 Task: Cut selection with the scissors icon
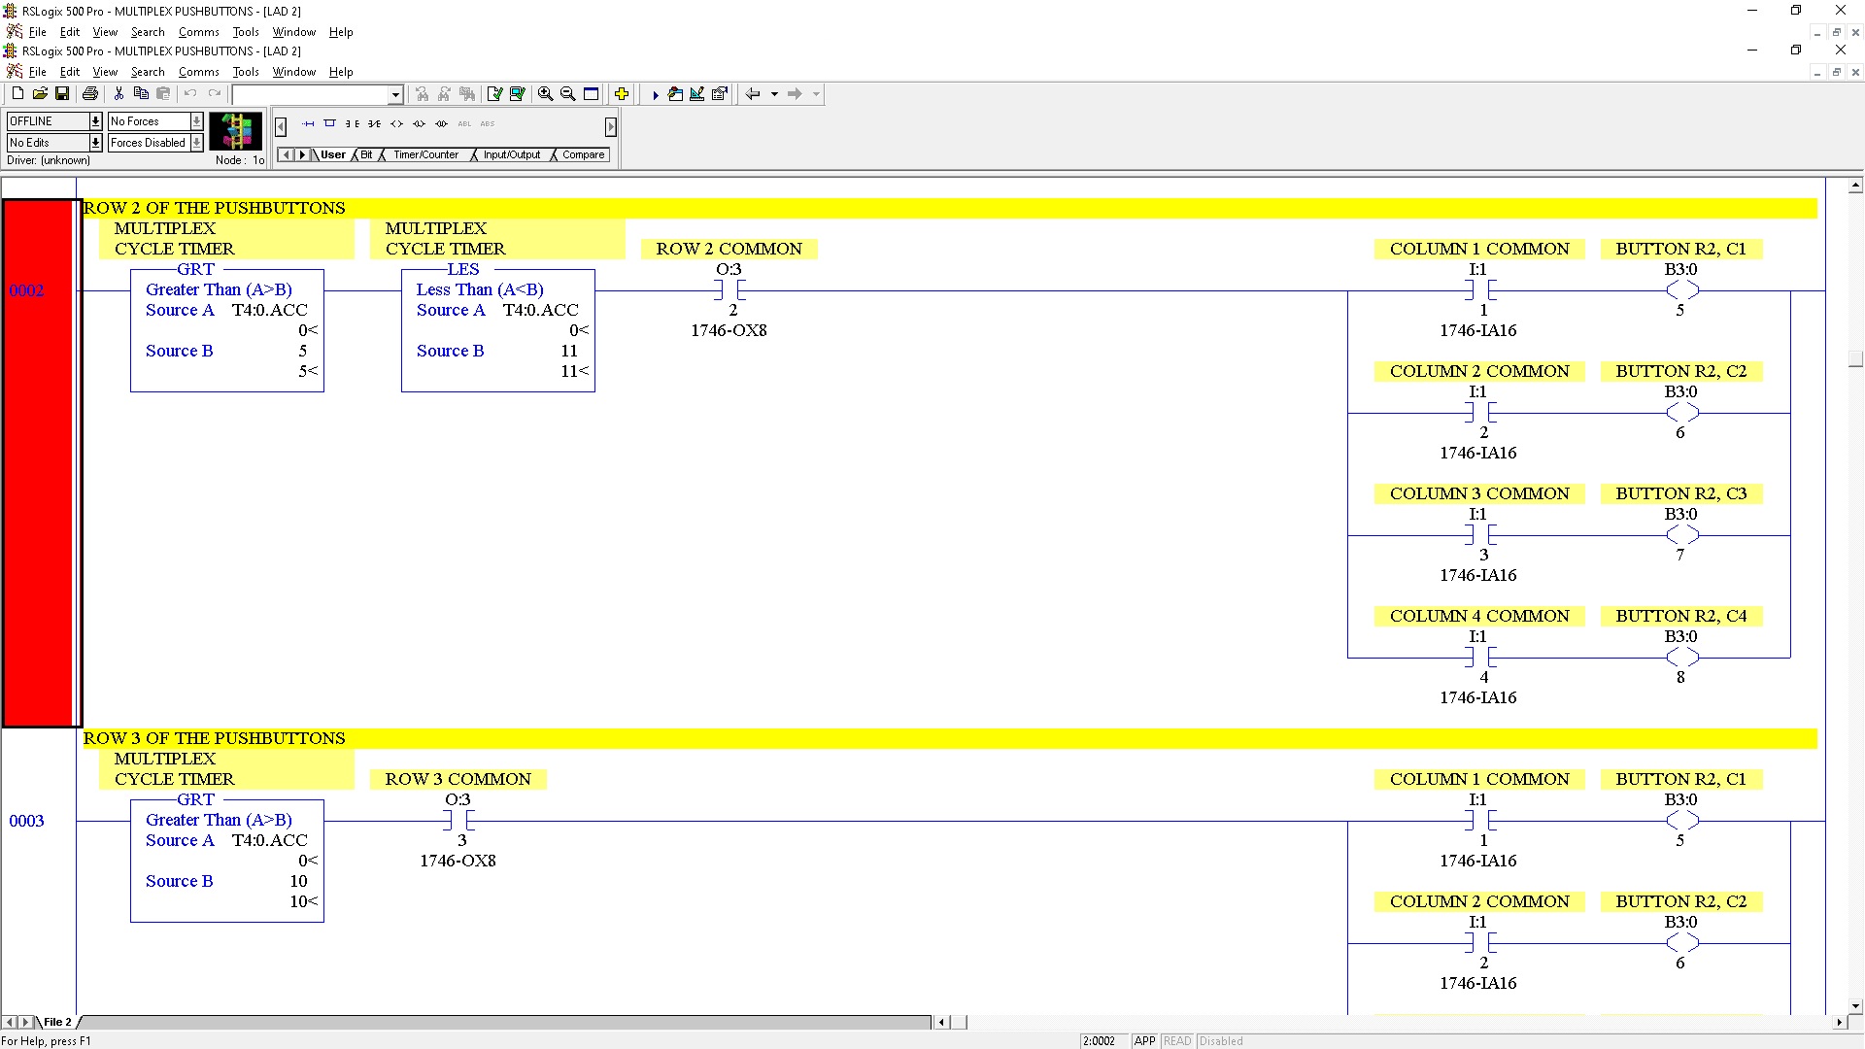coord(119,94)
